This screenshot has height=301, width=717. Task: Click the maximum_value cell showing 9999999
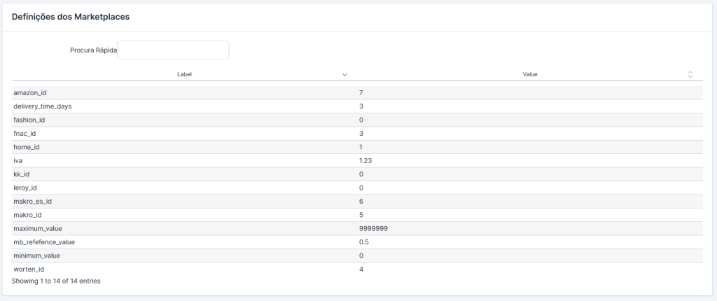coord(374,228)
